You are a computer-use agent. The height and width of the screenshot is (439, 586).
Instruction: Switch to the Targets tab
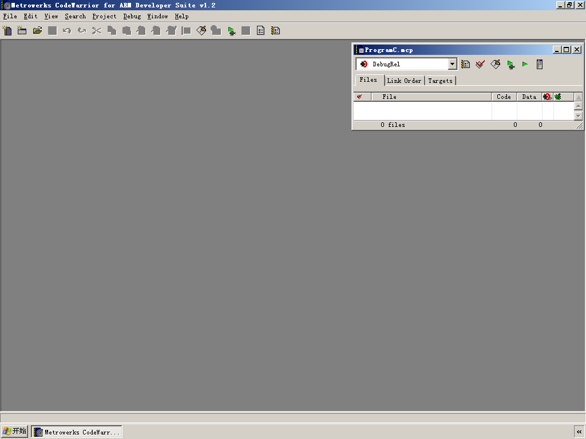[x=440, y=81]
